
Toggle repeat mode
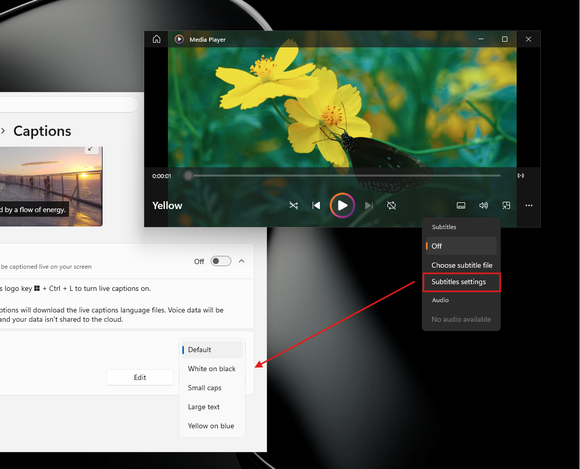pos(391,205)
